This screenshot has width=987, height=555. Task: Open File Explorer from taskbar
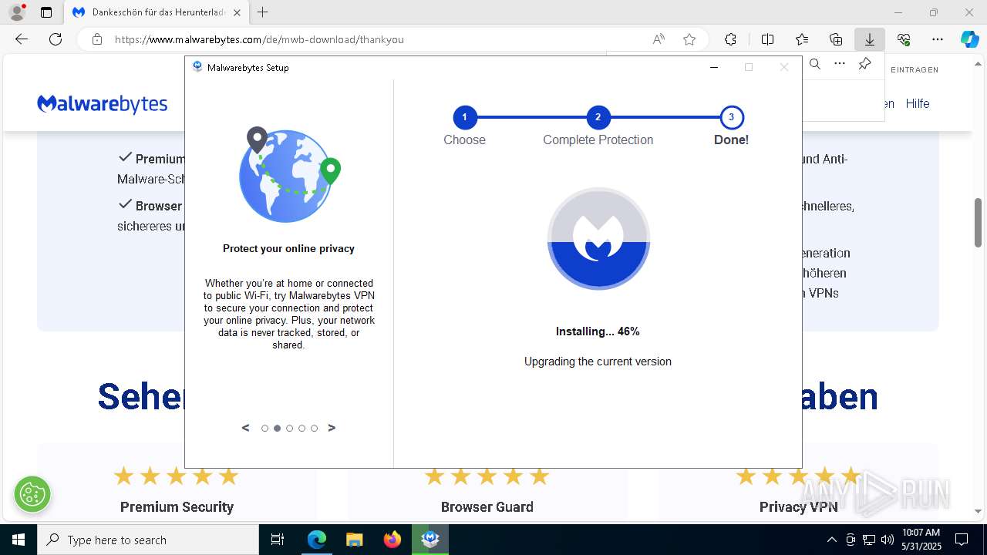pos(354,540)
